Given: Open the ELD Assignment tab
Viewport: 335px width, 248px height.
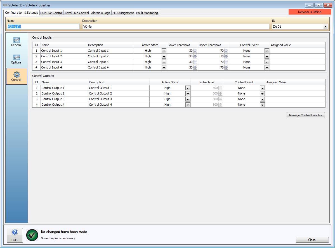Looking at the screenshot, I should click(123, 13).
